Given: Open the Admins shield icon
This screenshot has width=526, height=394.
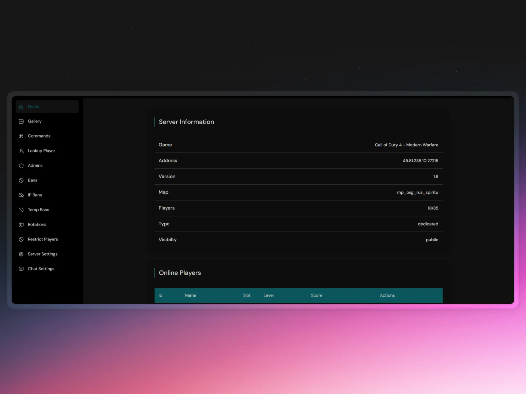Looking at the screenshot, I should (21, 166).
